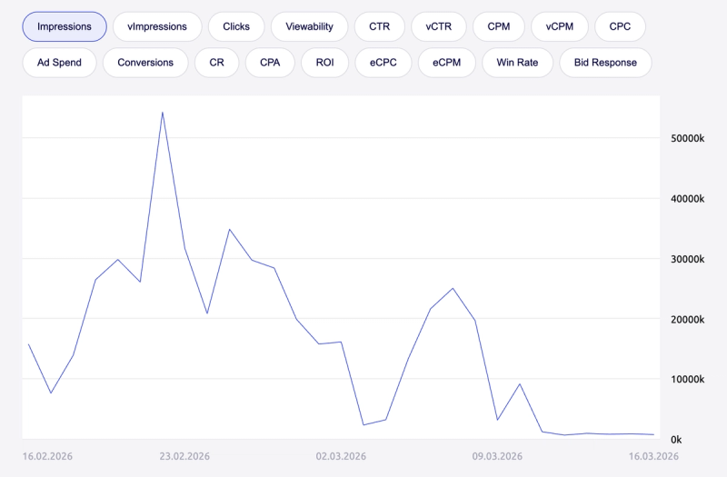Click the 09.03.2026 axis label
Viewport: 727px width, 477px height.
point(497,456)
